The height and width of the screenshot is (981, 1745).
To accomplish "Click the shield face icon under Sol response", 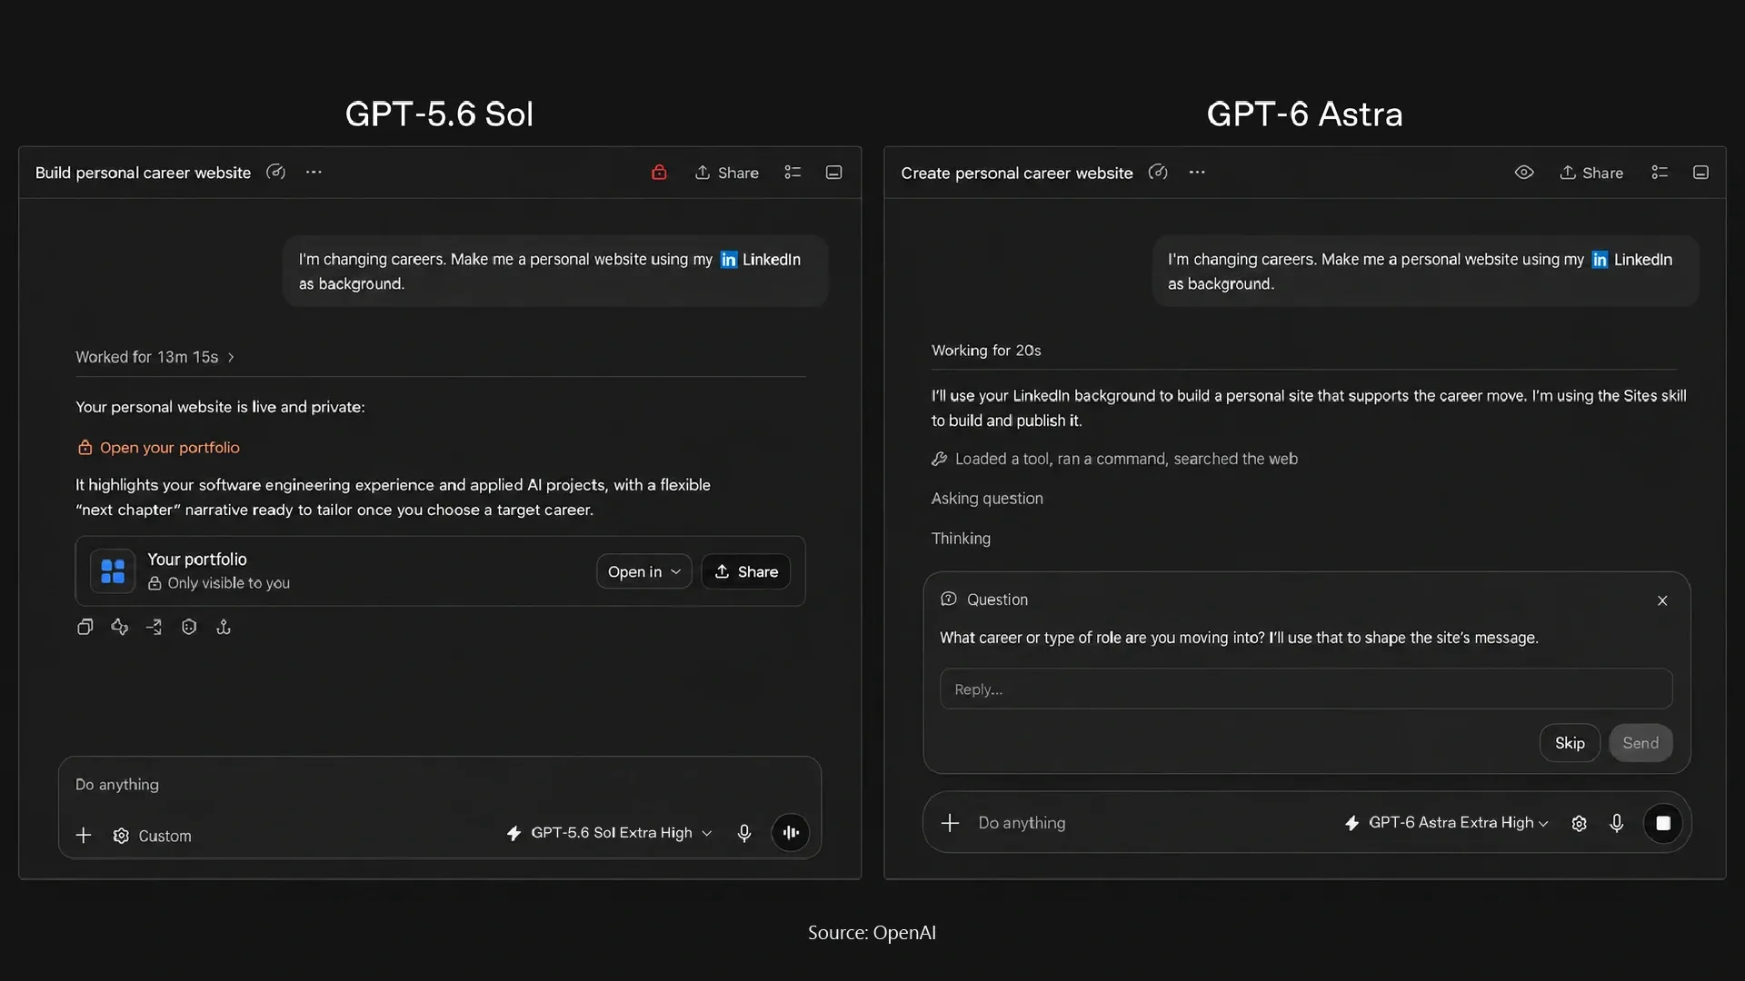I will pos(189,627).
